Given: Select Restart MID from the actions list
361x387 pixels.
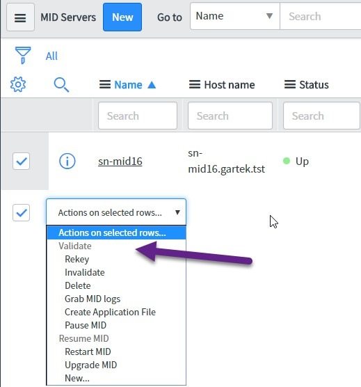Looking at the screenshot, I should (x=88, y=352).
